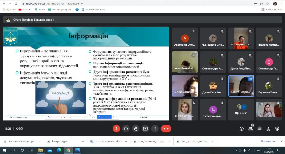This screenshot has height=154, width=285.
Task: Open the activities icon
Action: [x=268, y=129]
